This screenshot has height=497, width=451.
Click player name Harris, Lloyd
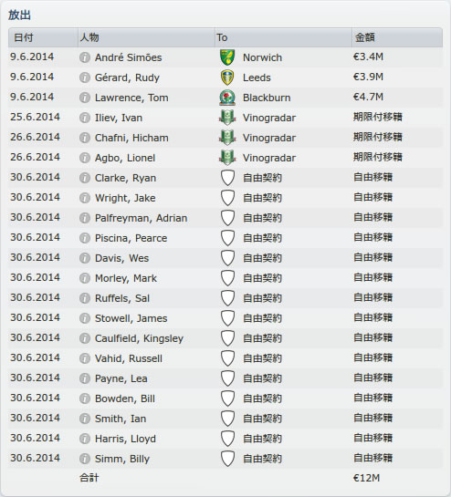pyautogui.click(x=125, y=439)
